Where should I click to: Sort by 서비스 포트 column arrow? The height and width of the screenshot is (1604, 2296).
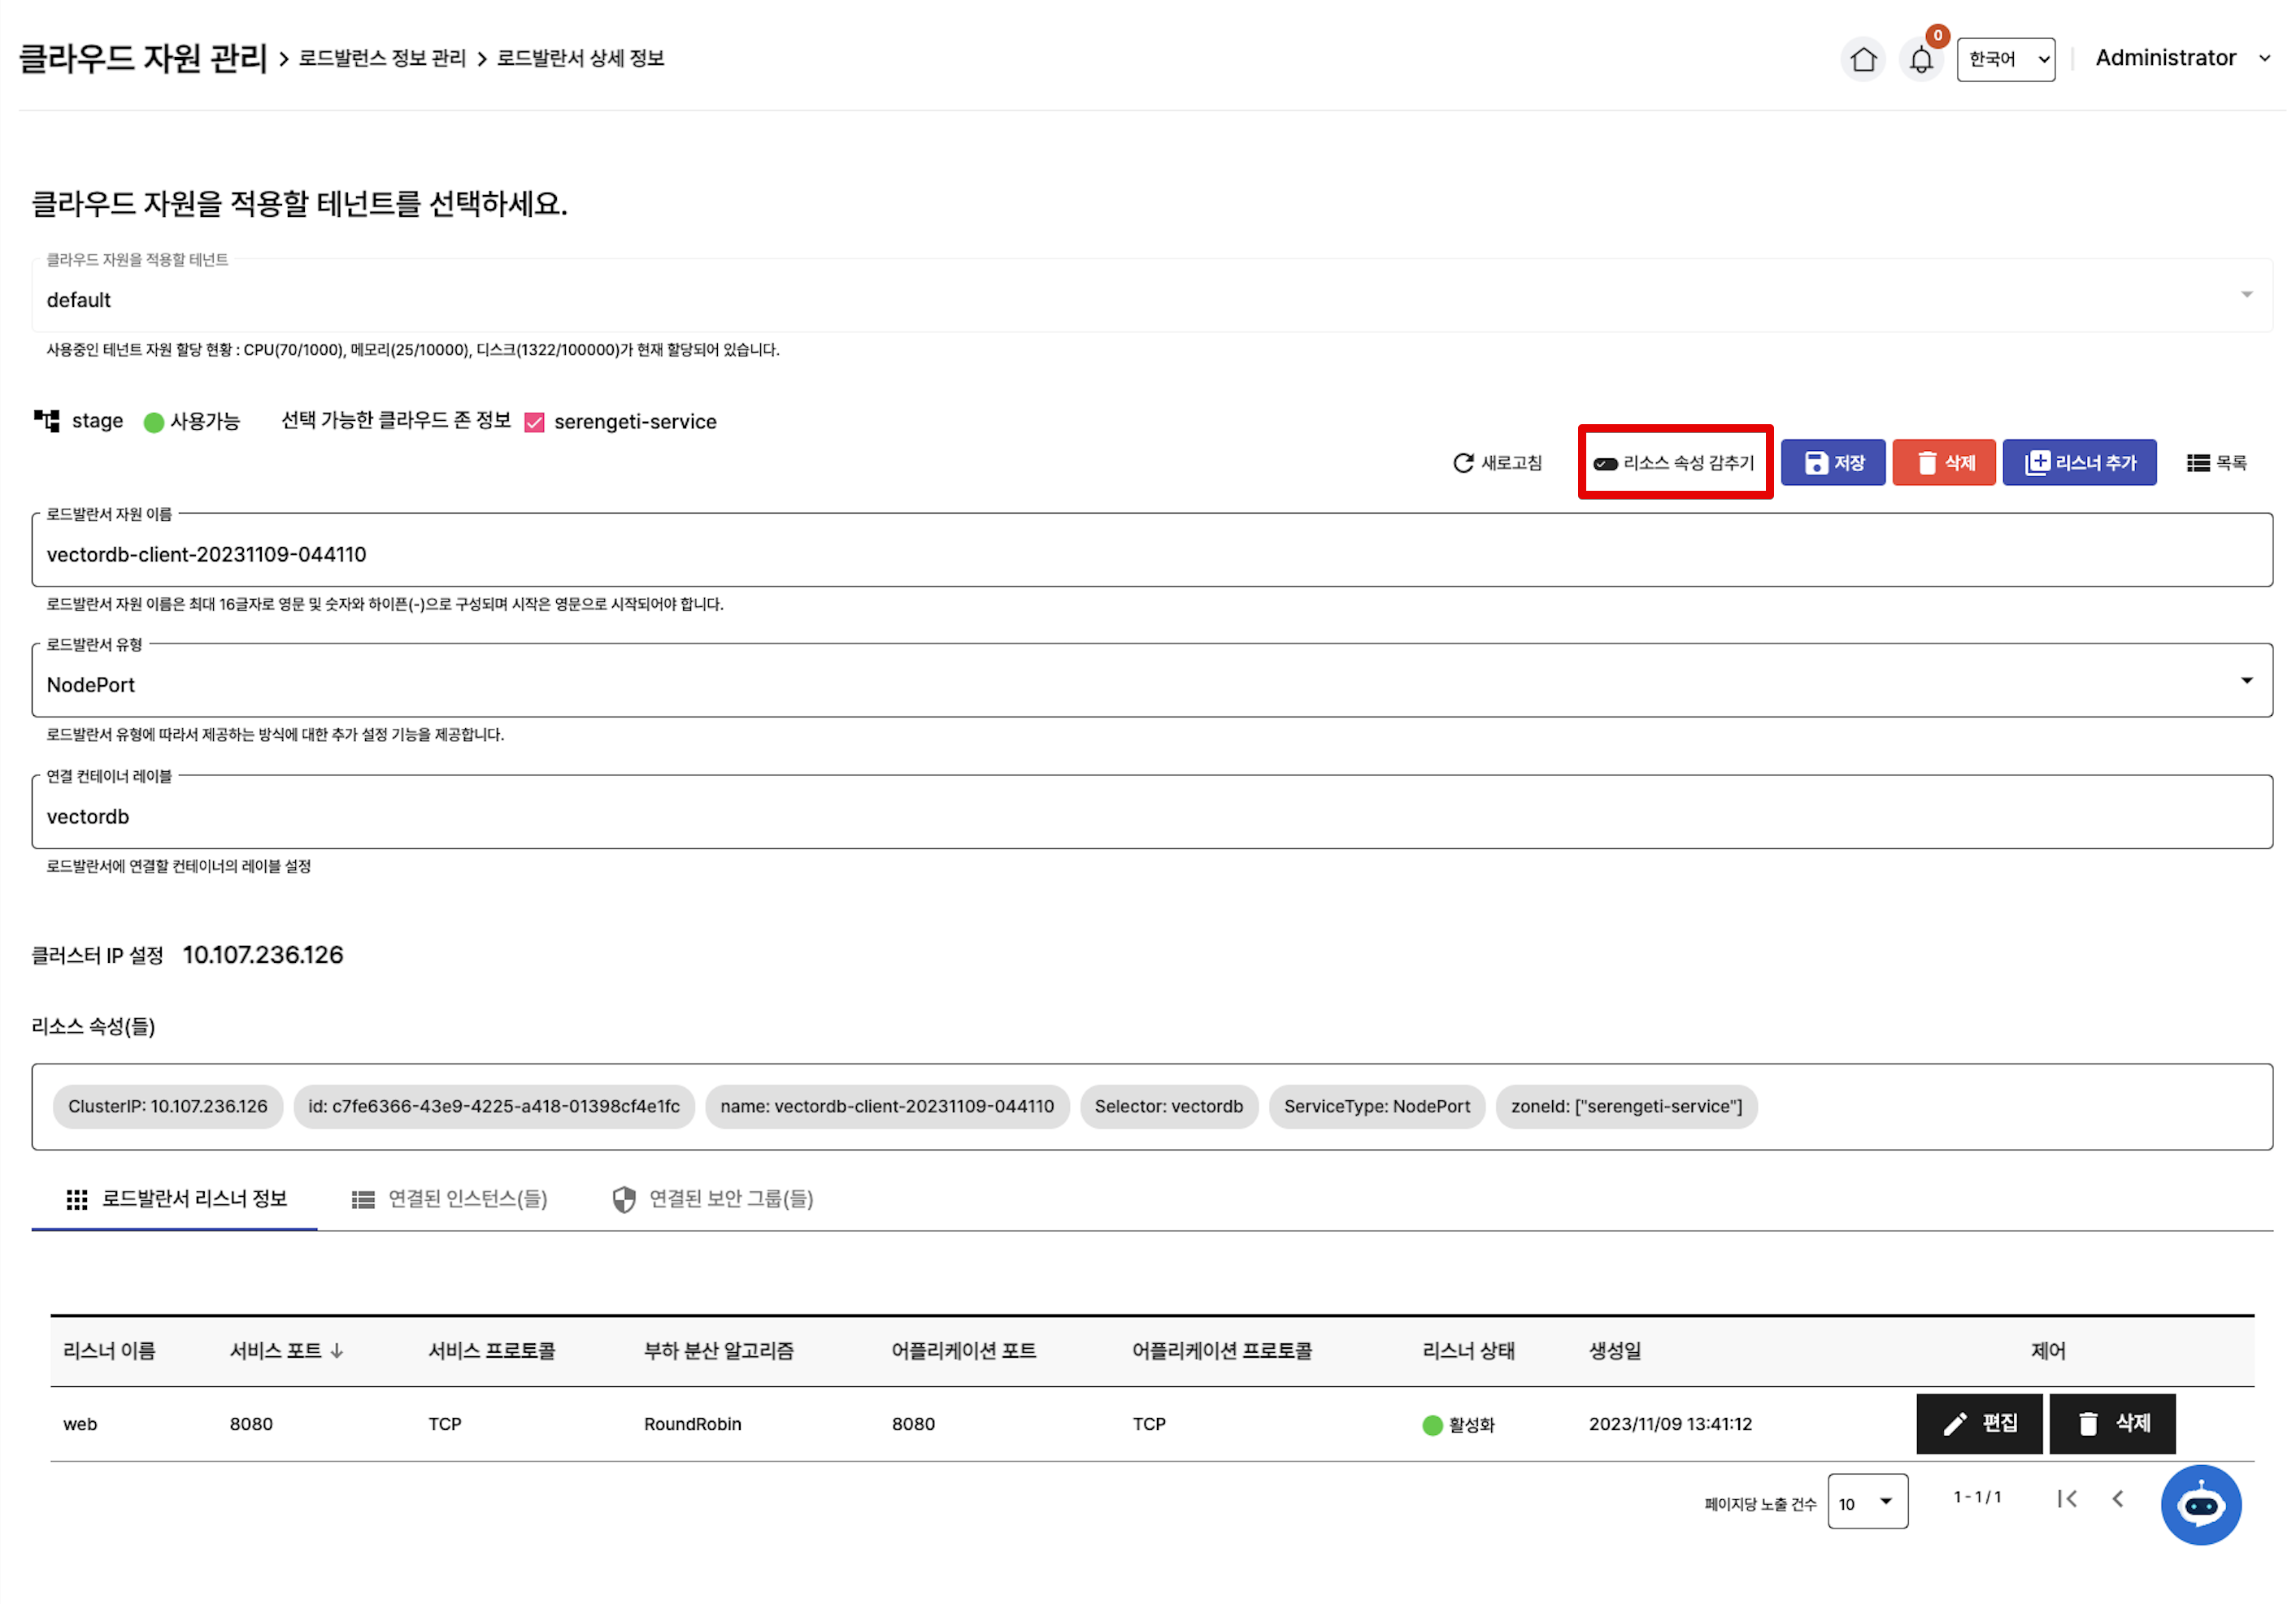tap(337, 1351)
